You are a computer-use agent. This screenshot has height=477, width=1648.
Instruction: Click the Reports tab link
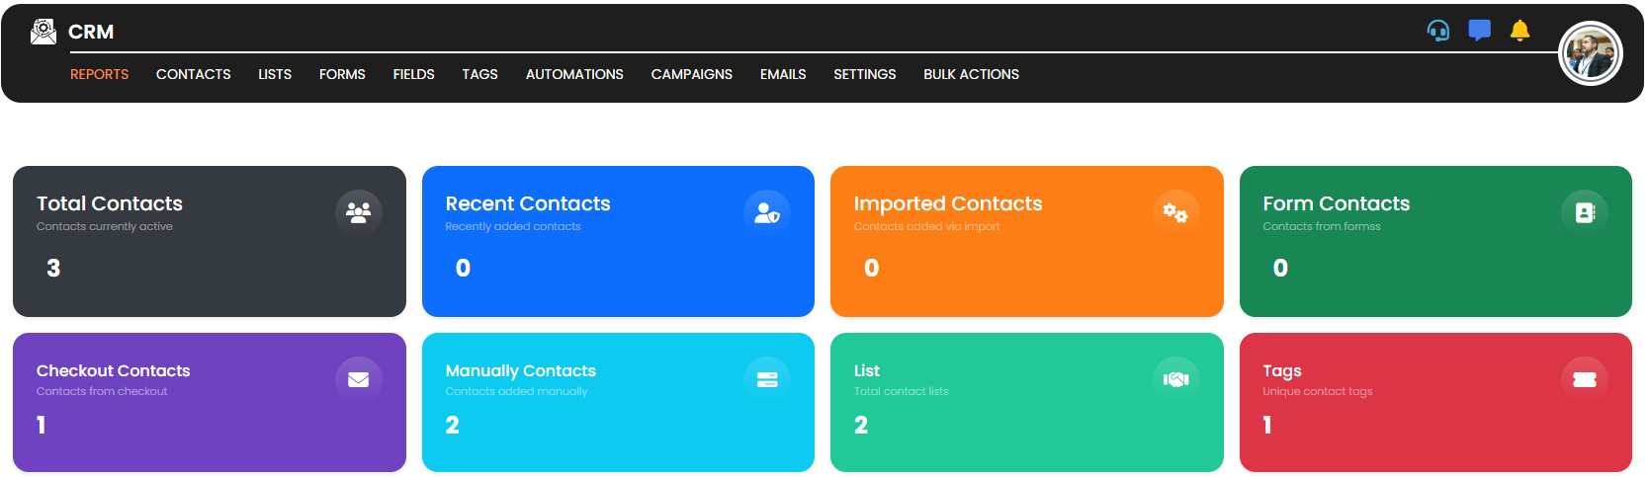coord(99,74)
